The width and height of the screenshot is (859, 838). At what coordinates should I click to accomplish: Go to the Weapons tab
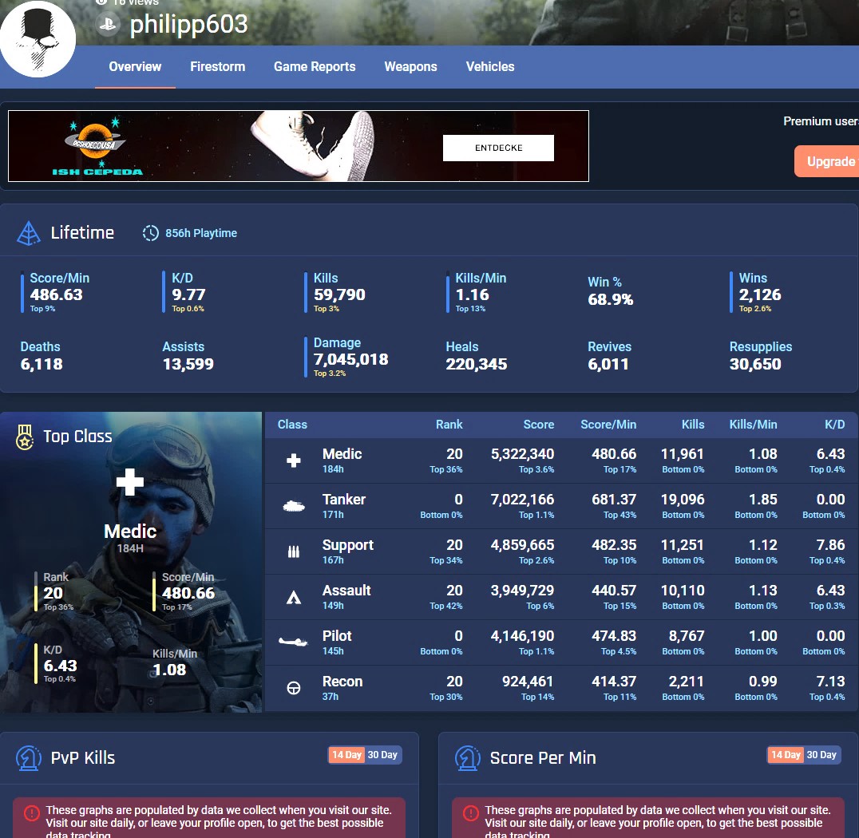[x=410, y=67]
